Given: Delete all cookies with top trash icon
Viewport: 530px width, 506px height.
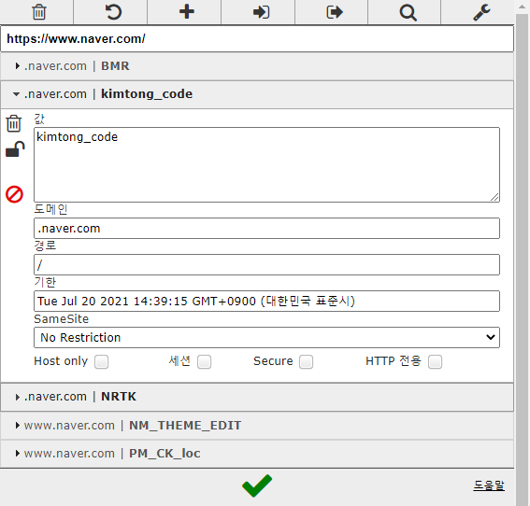Looking at the screenshot, I should 39,12.
